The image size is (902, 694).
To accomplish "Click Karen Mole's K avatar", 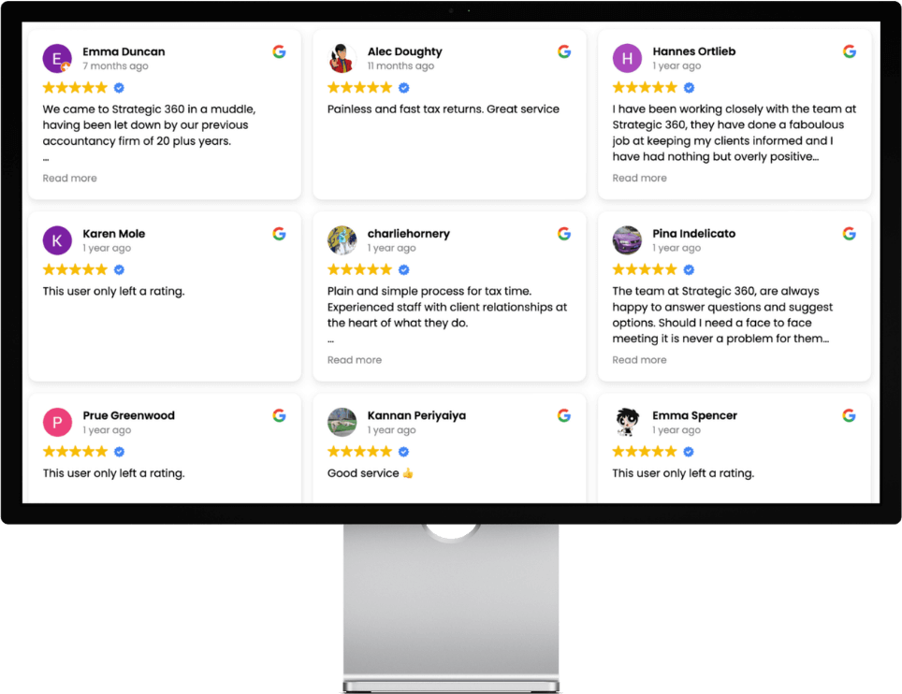I will pyautogui.click(x=57, y=240).
